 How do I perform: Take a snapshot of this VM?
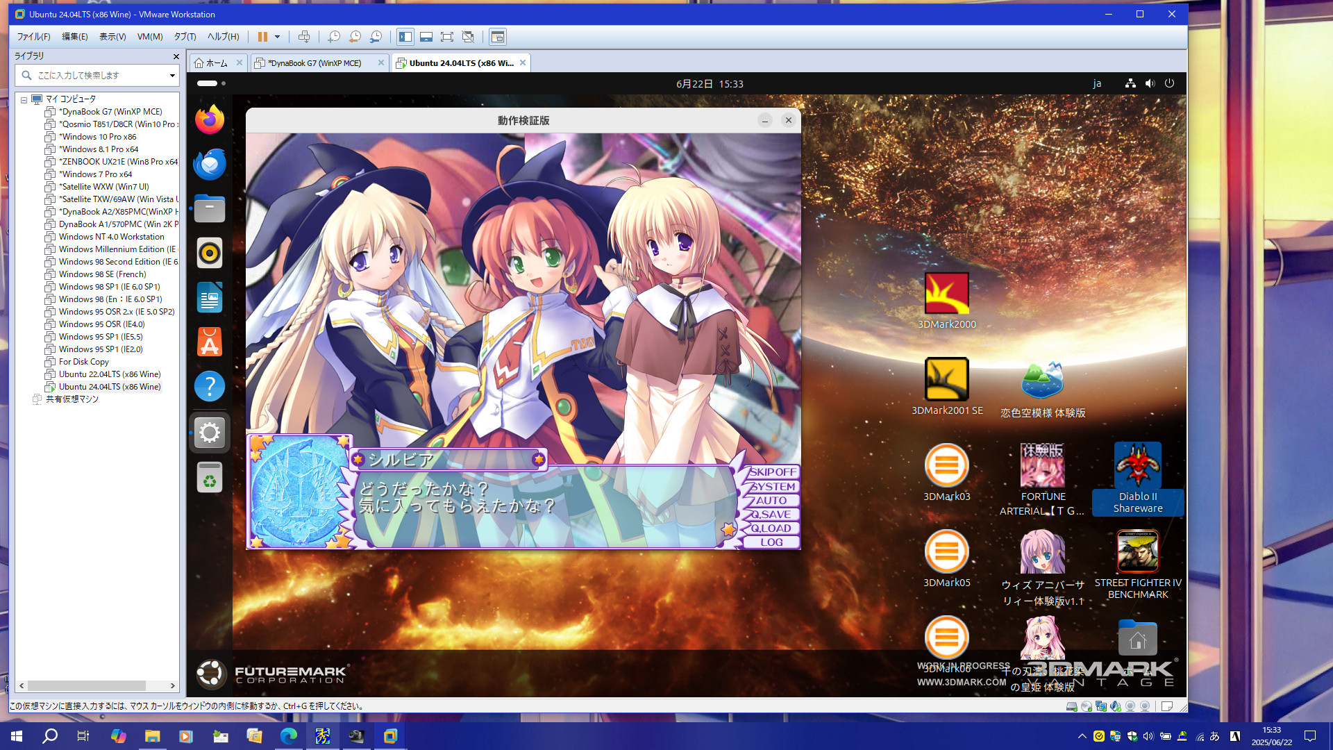pos(334,37)
